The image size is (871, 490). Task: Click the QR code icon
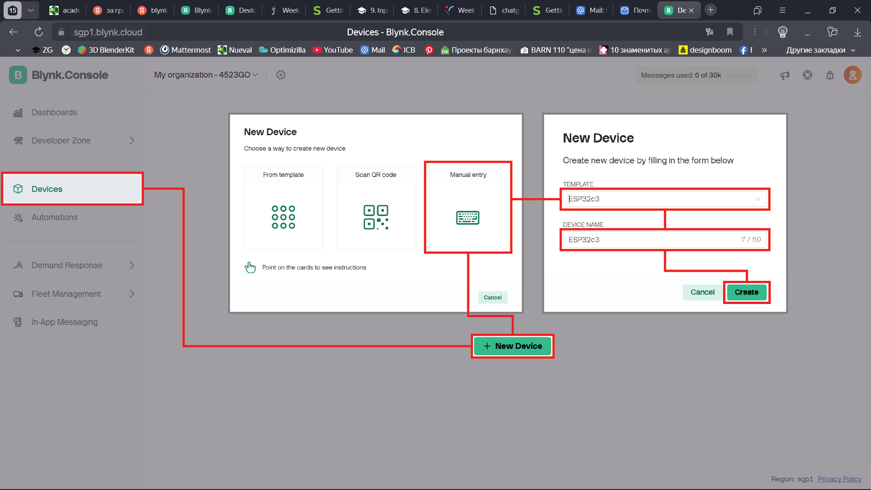coord(376,217)
